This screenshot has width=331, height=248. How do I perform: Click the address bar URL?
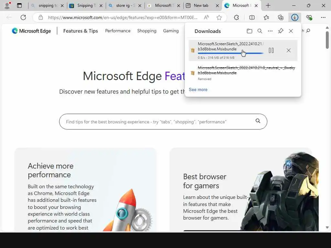click(123, 17)
